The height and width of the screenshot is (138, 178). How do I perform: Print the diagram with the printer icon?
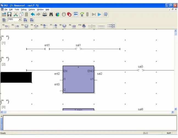(x=44, y=14)
